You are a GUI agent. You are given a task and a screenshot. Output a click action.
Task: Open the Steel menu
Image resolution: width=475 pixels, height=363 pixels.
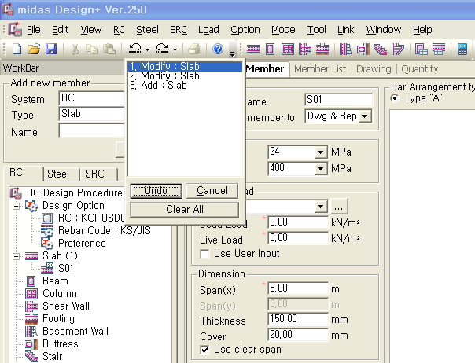pos(147,30)
